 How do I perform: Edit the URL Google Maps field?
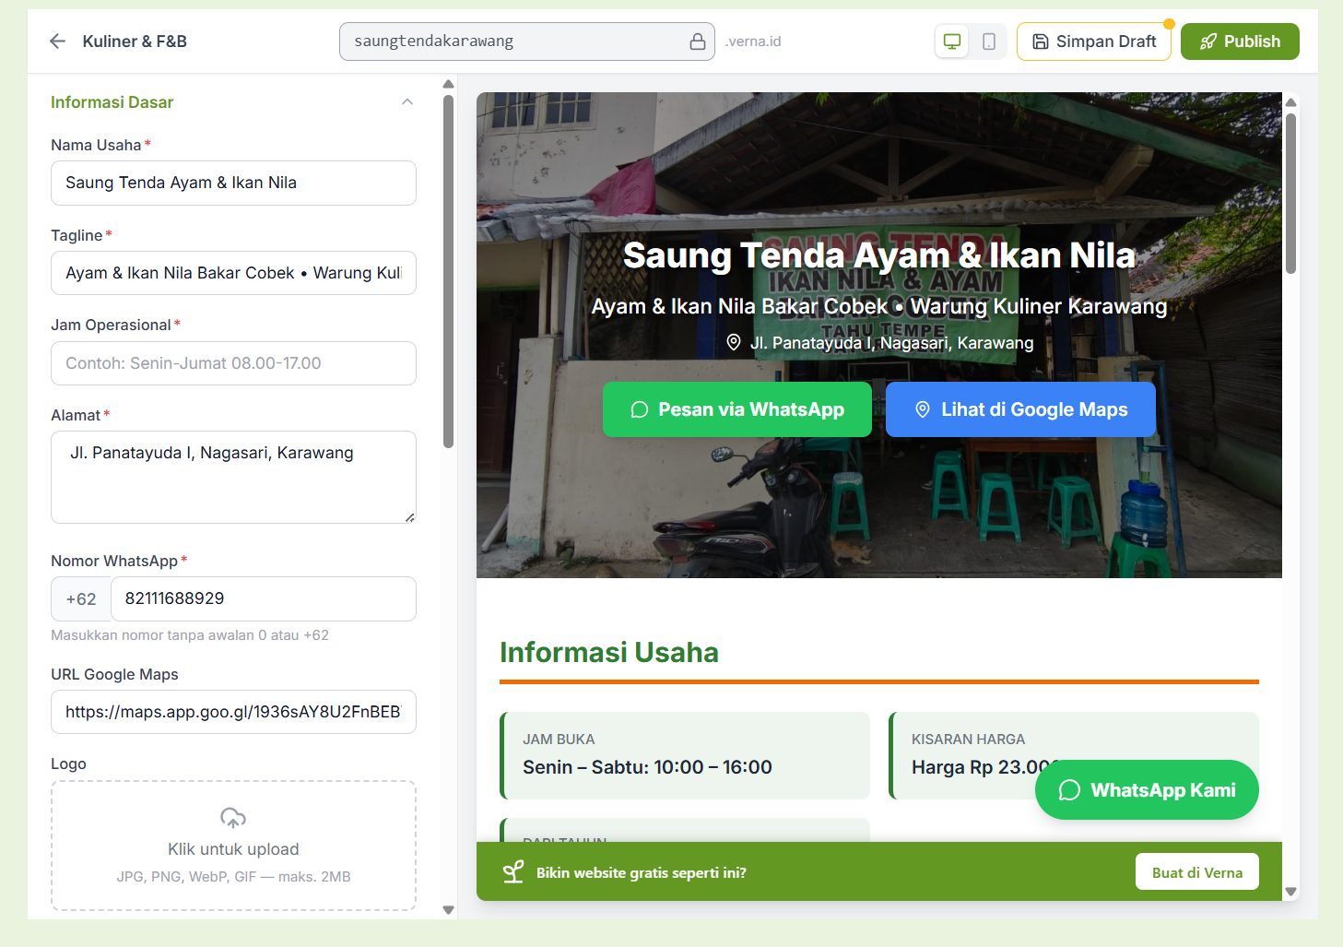pyautogui.click(x=233, y=712)
